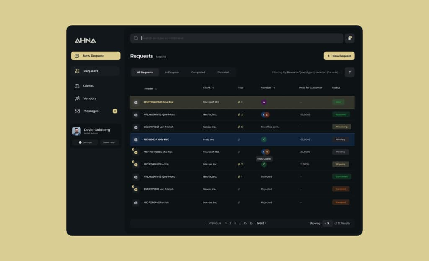
Task: Click the Requests list icon in sidebar
Action: (77, 71)
